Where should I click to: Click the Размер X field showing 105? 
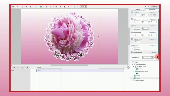(137, 15)
